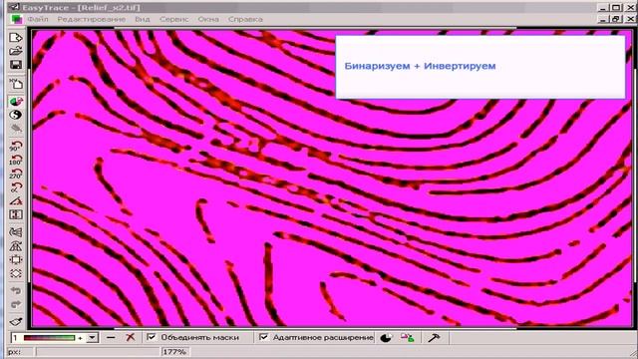Click the grayed-out brush icon

point(16,129)
